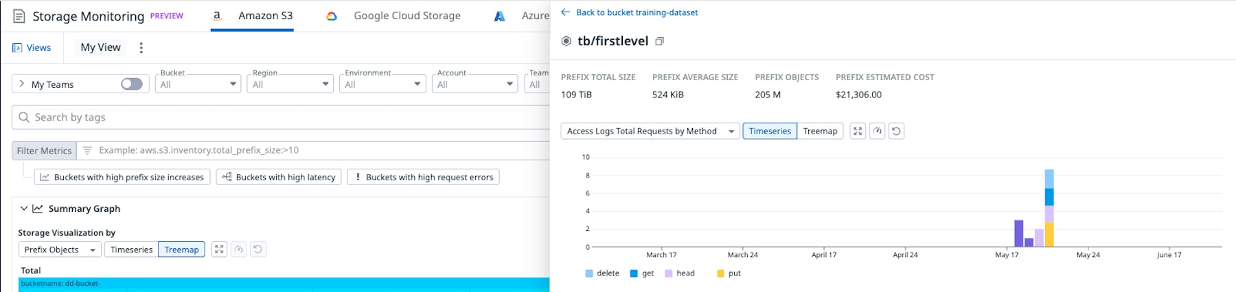
Task: Open the Region filter dropdown
Action: click(290, 84)
